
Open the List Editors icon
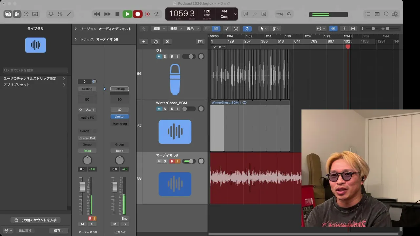point(368,14)
